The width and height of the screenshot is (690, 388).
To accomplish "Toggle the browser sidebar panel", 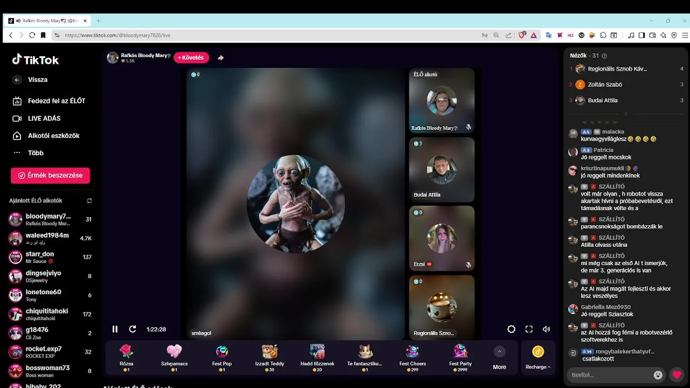I will 641,35.
